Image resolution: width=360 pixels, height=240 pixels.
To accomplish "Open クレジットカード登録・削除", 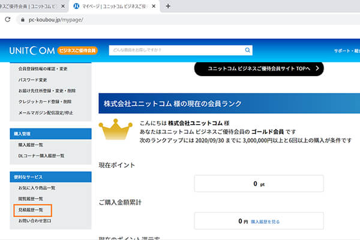I will pyautogui.click(x=45, y=102).
